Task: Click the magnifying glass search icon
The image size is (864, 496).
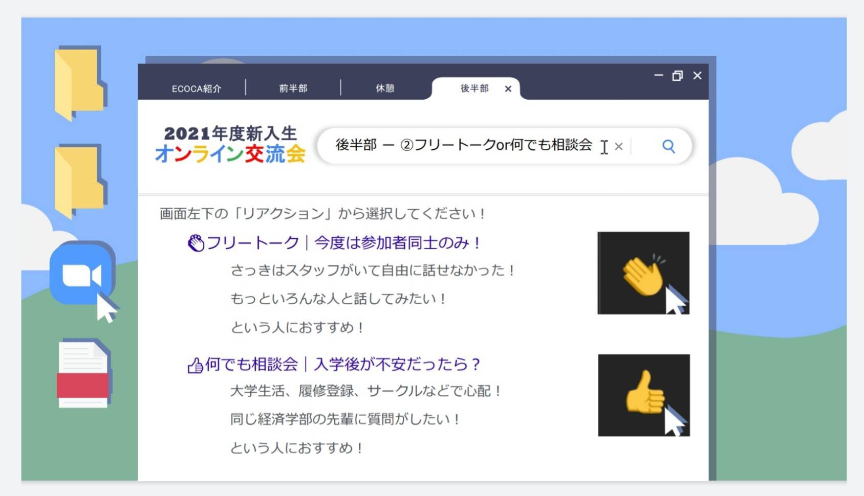Action: click(x=668, y=147)
